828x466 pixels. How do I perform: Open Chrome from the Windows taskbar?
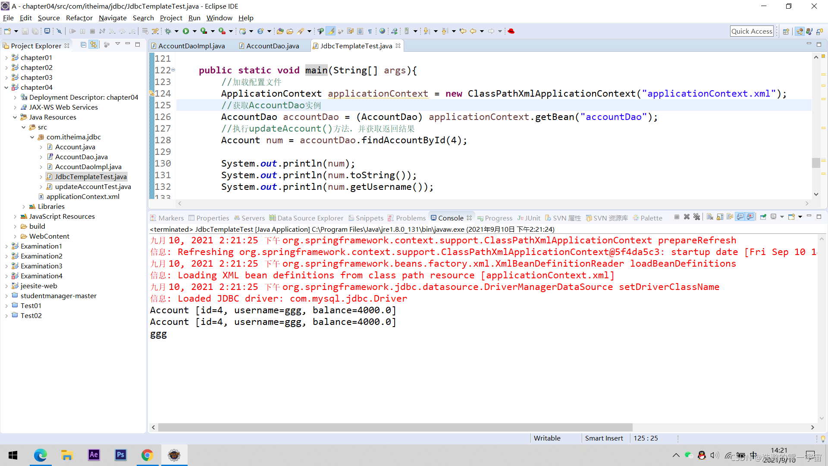[x=147, y=455]
